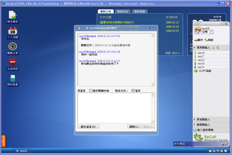Enable the 请求阅读收条 checkbox
This screenshot has height=155, width=232.
click(x=91, y=91)
